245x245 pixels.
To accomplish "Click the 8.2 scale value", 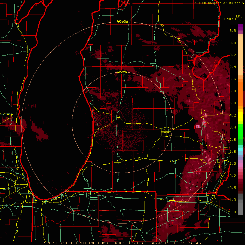I will pos(233,55).
